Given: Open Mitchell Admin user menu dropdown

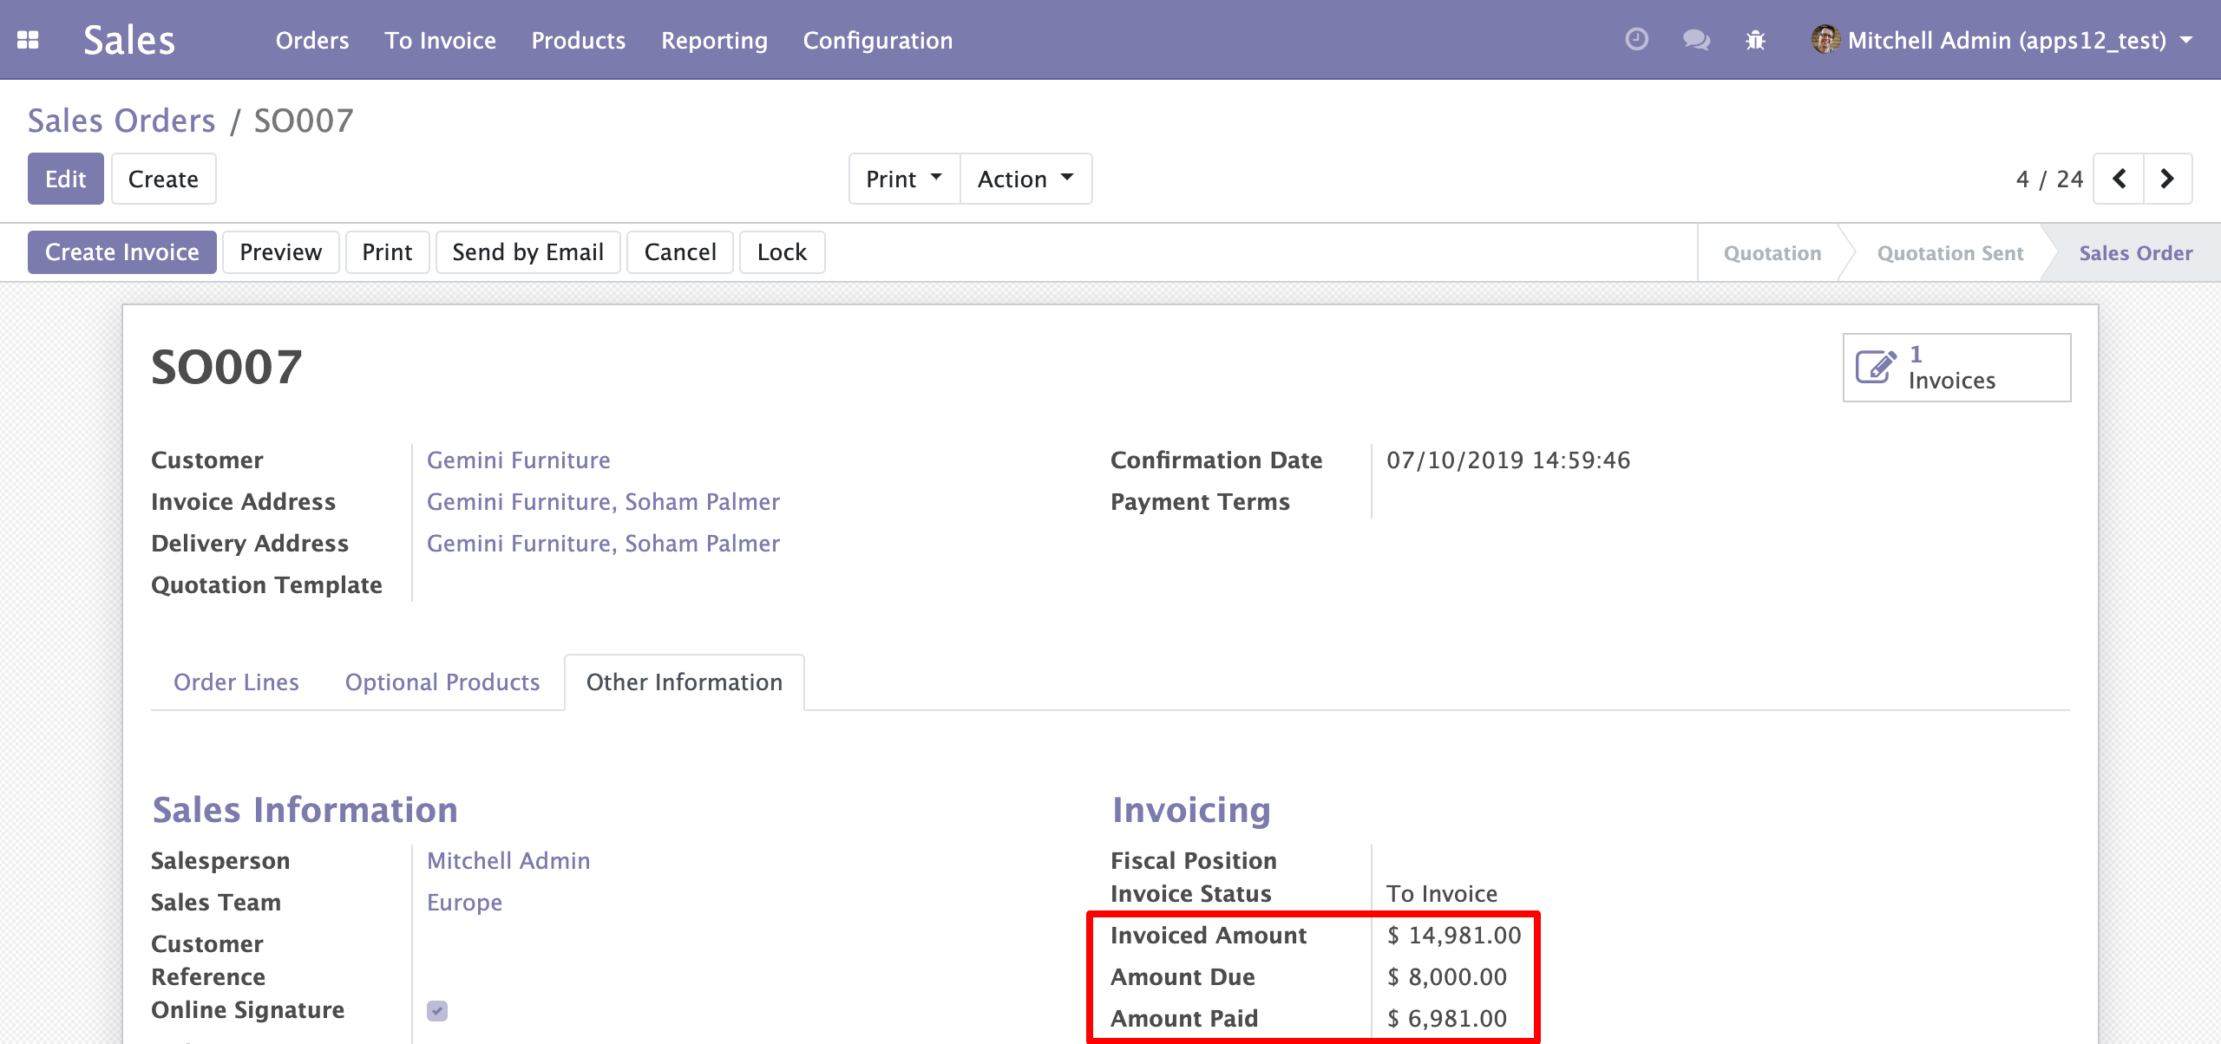Looking at the screenshot, I should [2002, 40].
